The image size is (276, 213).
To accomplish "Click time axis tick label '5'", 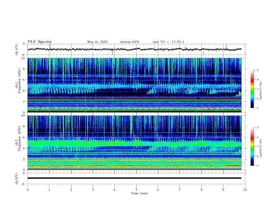I will (x=136, y=190).
